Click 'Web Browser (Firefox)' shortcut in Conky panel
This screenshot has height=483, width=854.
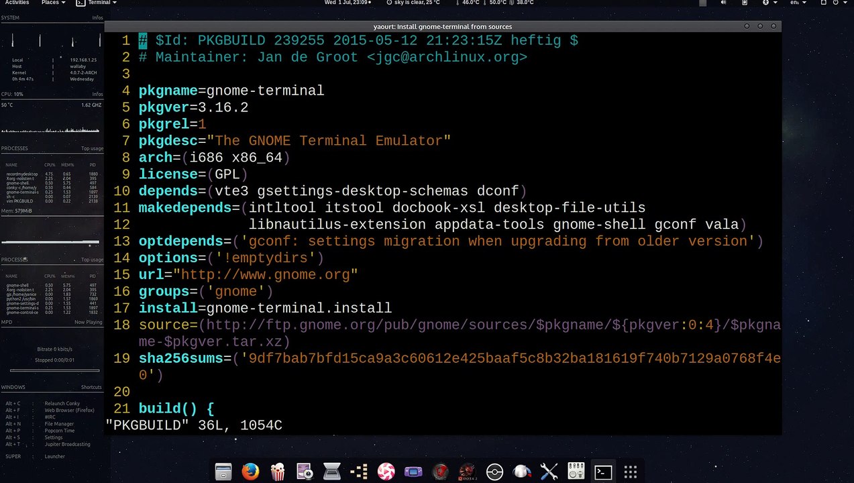click(x=69, y=410)
